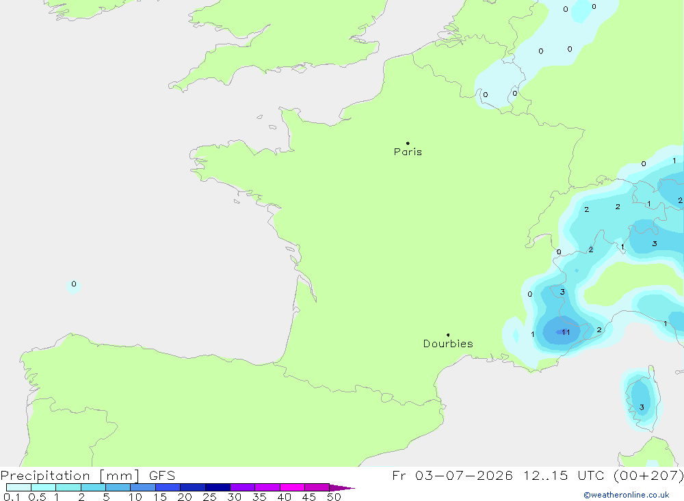
Task: Click the Dourbies city label
Action: (448, 344)
